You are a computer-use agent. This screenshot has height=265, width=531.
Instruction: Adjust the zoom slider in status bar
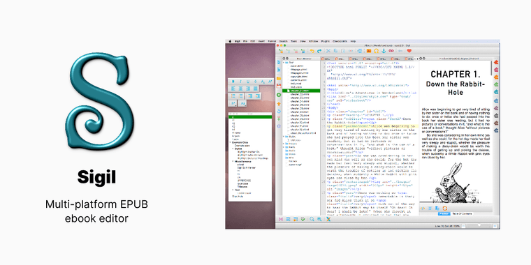point(479,225)
